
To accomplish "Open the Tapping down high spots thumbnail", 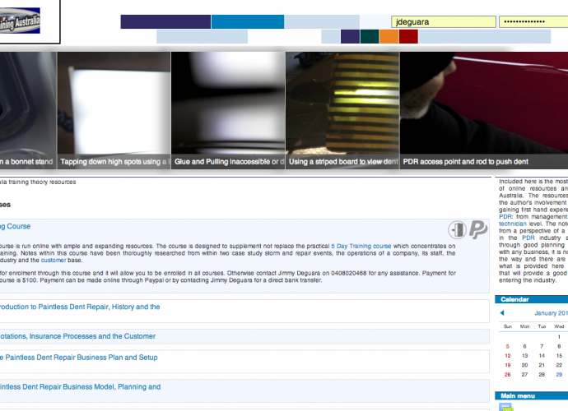I will coord(114,110).
